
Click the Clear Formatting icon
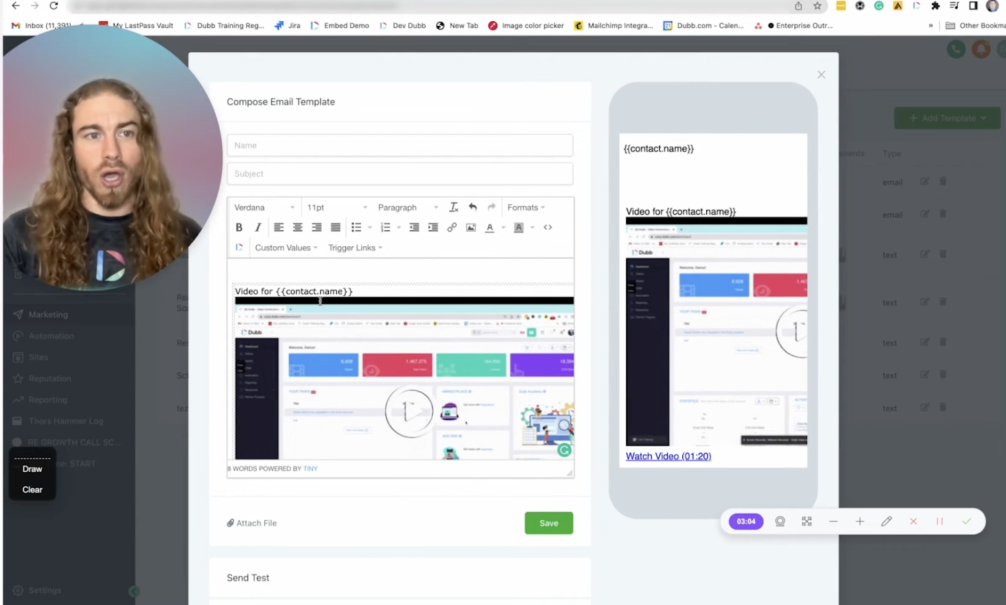click(453, 207)
